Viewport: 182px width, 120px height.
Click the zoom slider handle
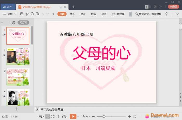pyautogui.click(x=104, y=117)
